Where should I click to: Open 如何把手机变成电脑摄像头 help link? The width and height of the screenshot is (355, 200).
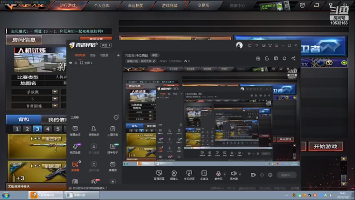point(90,188)
